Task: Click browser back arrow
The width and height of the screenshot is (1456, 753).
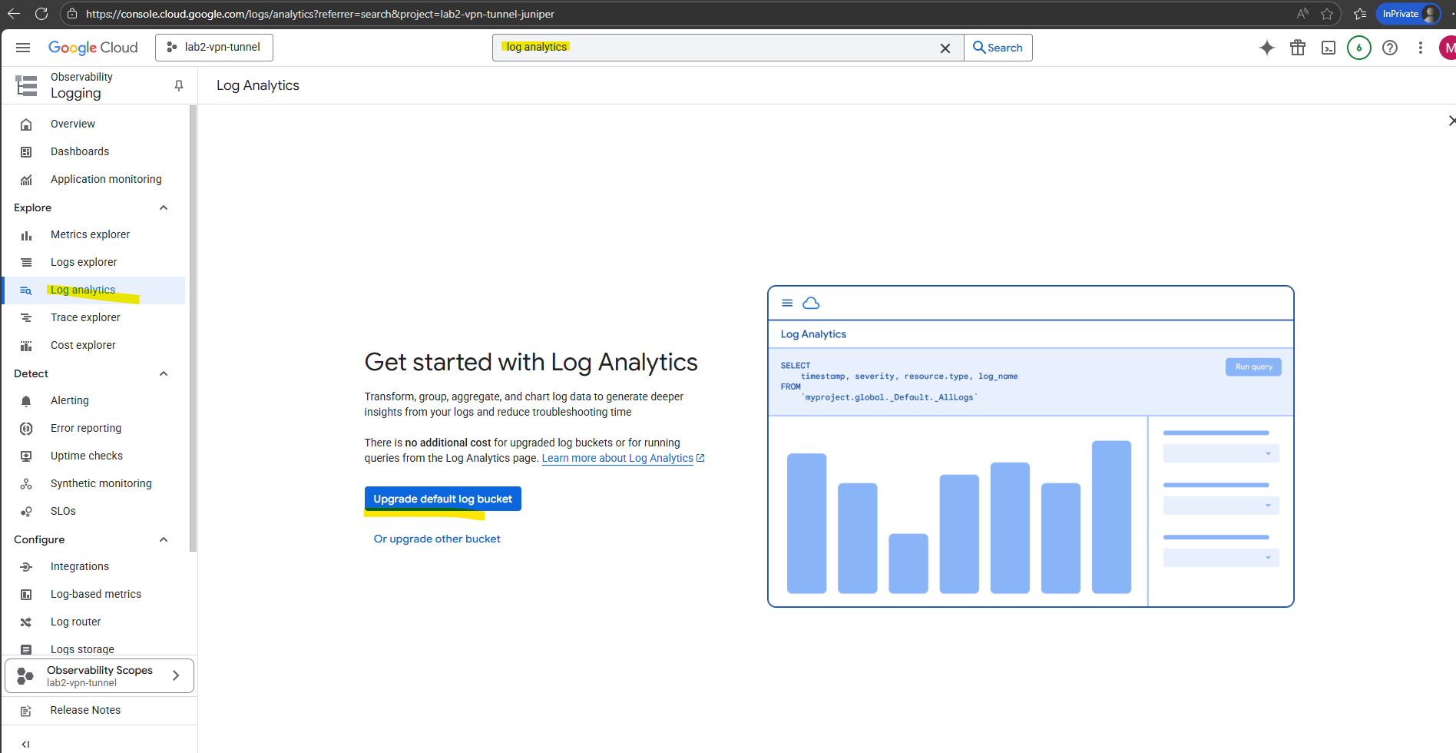Action: pos(14,14)
